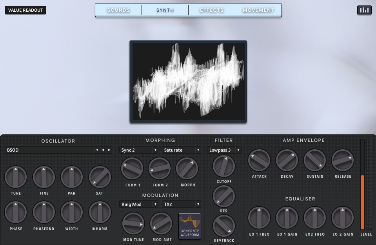
Task: Select next oscillator waveform arrow
Action: 109,150
